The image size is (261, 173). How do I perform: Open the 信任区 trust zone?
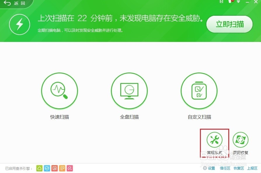225,168
